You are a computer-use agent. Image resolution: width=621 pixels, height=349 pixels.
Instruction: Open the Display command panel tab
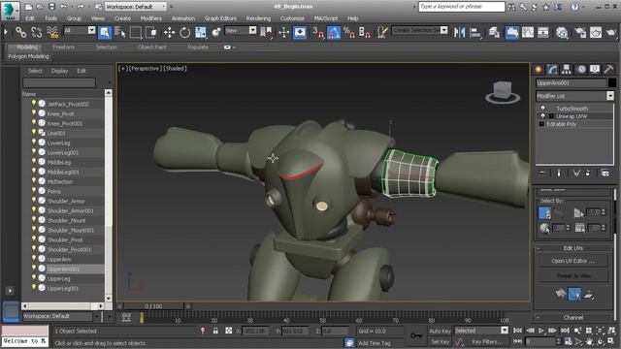tap(595, 70)
